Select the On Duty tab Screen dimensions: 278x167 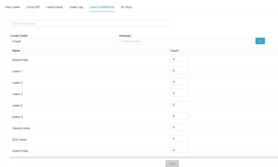(x=126, y=7)
